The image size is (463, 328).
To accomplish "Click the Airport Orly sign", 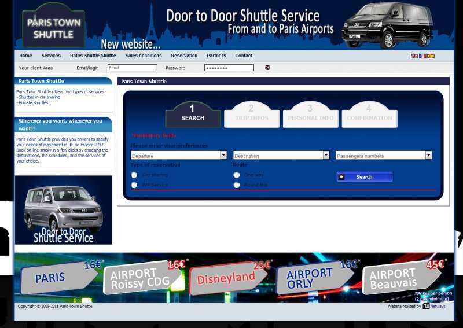I will [317, 277].
